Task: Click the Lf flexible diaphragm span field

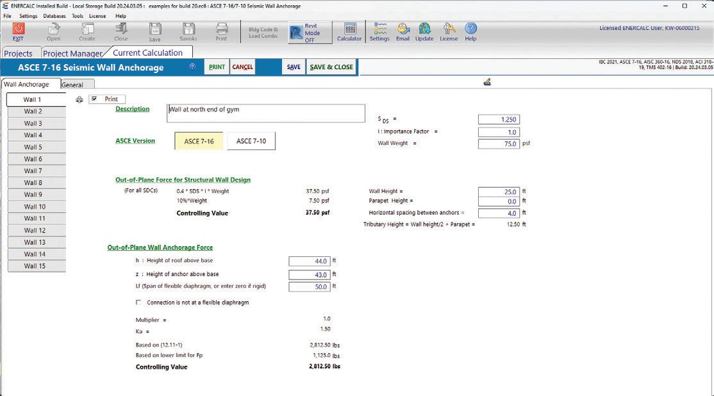Action: click(x=309, y=287)
